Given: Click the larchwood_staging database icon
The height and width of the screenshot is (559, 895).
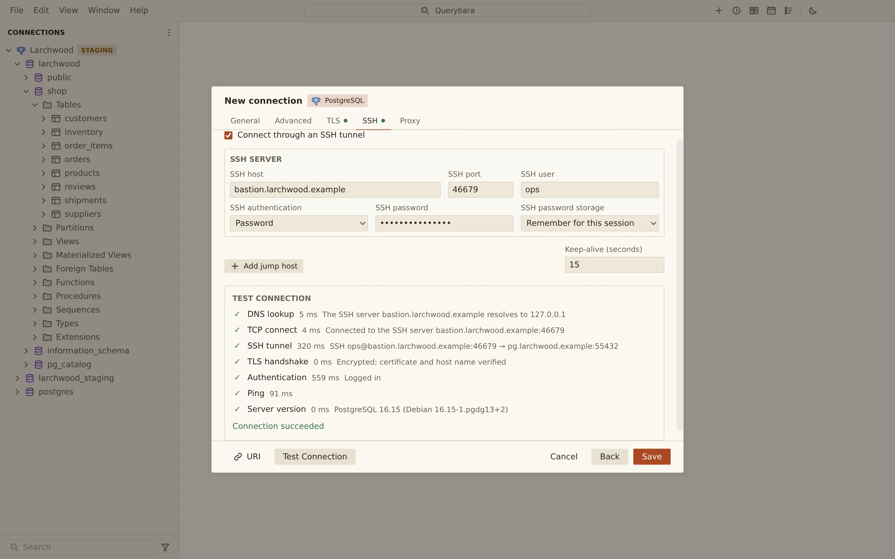Looking at the screenshot, I should pos(30,378).
